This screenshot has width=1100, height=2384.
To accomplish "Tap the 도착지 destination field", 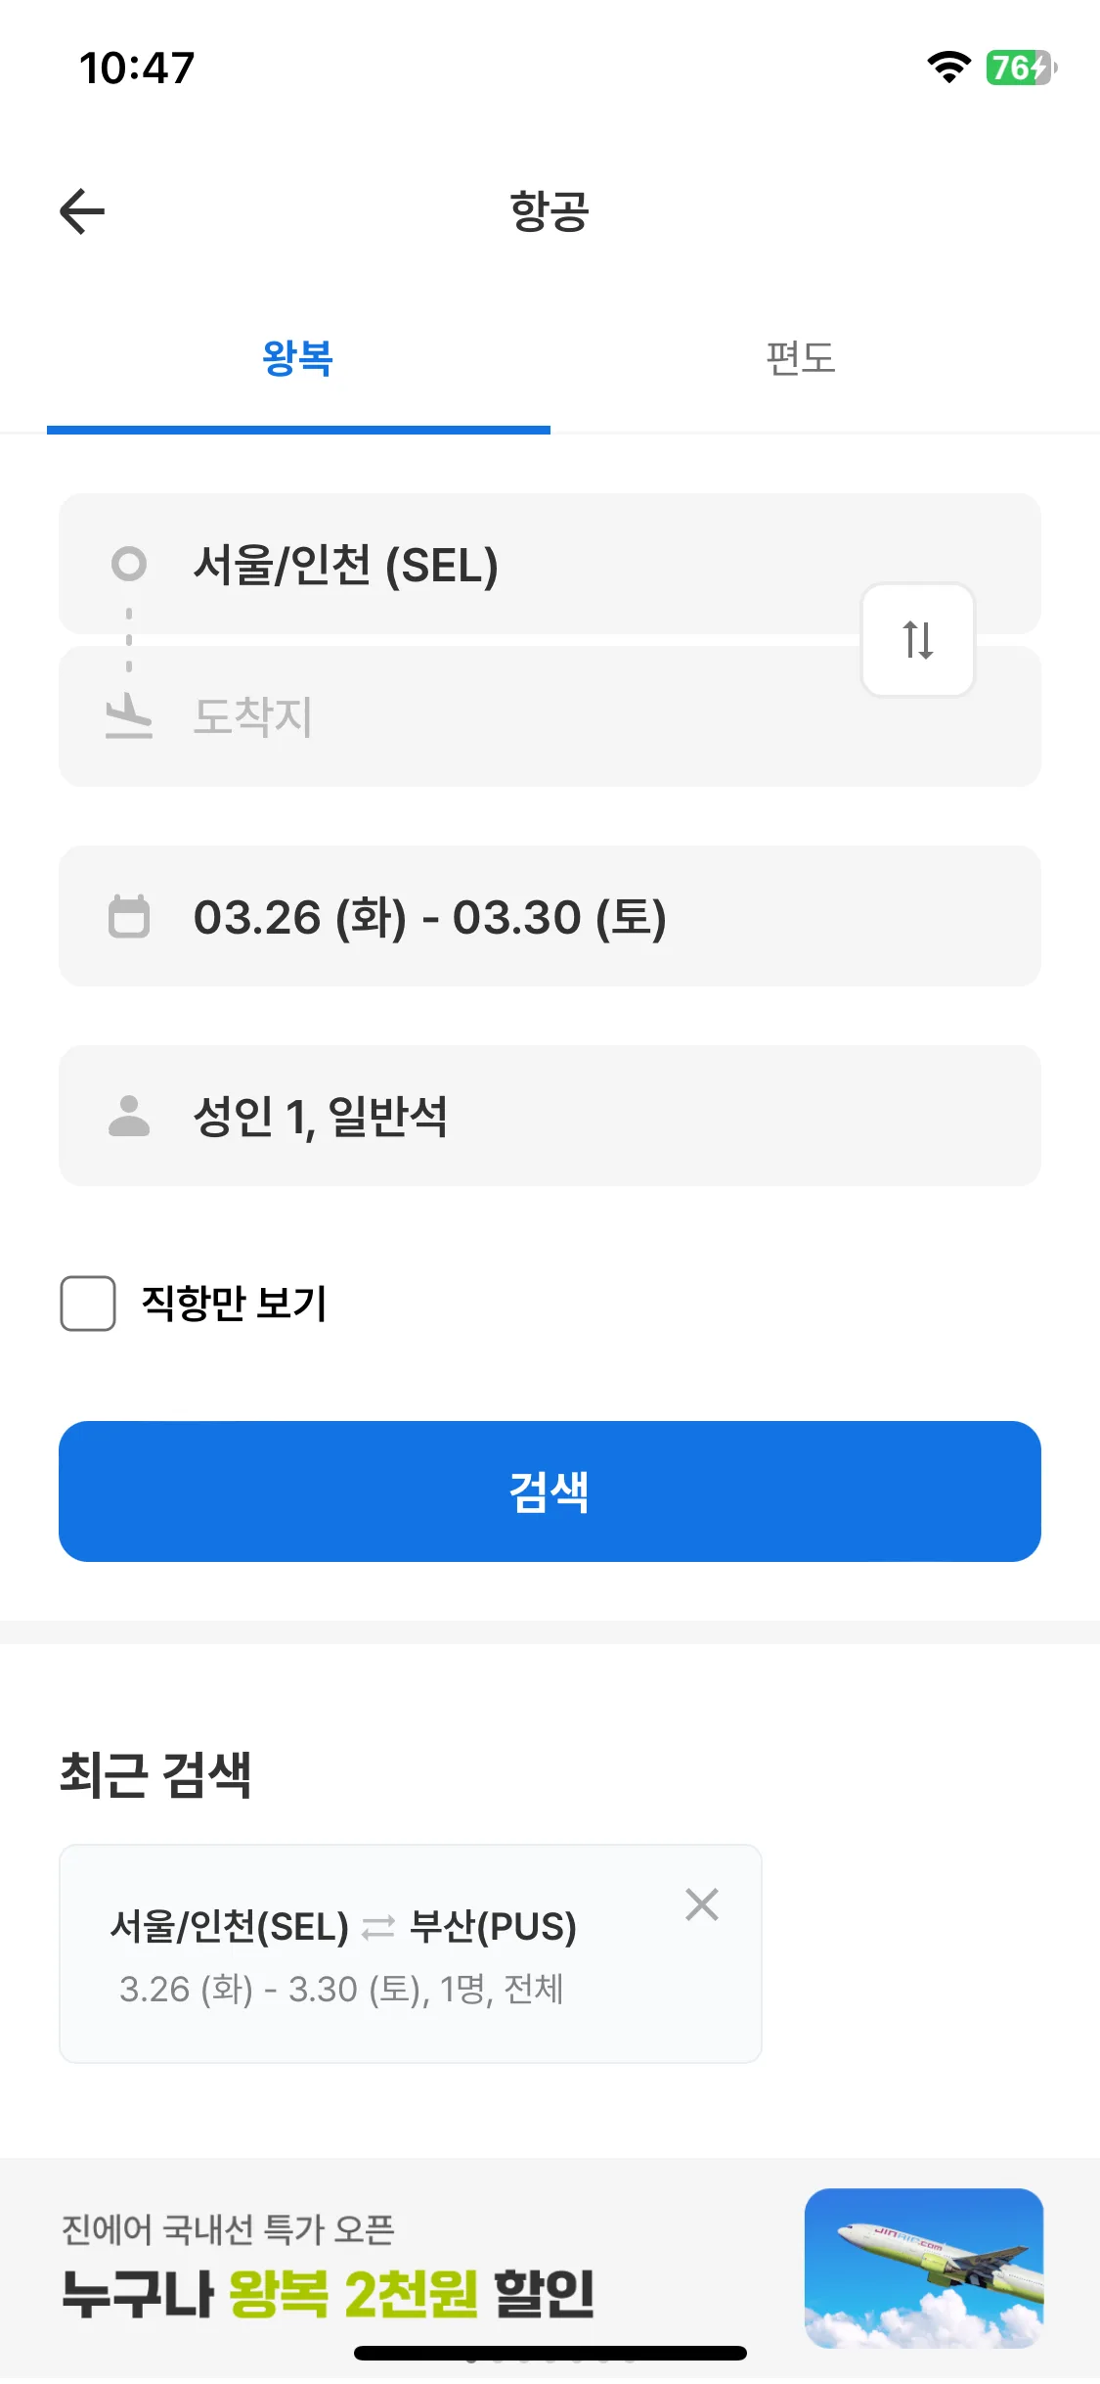I will coord(550,716).
